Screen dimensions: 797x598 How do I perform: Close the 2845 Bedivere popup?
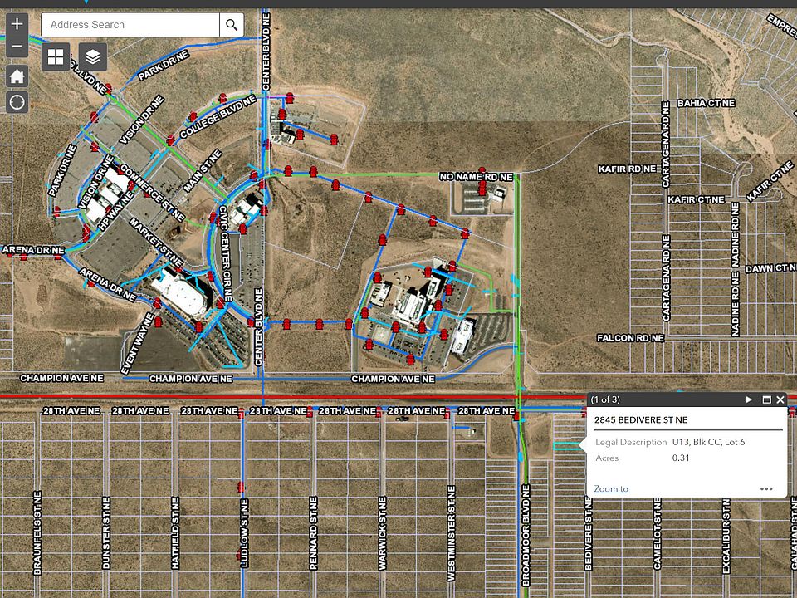(780, 399)
